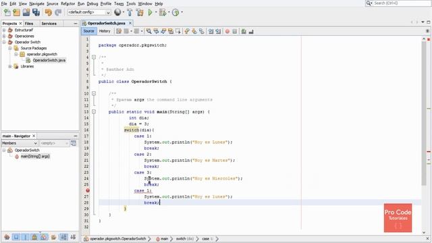The width and height of the screenshot is (432, 243).
Task: Click the main breadcrumb at the bottom
Action: point(164,239)
